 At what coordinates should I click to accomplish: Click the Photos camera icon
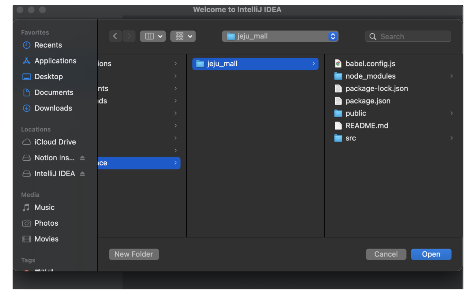click(27, 223)
